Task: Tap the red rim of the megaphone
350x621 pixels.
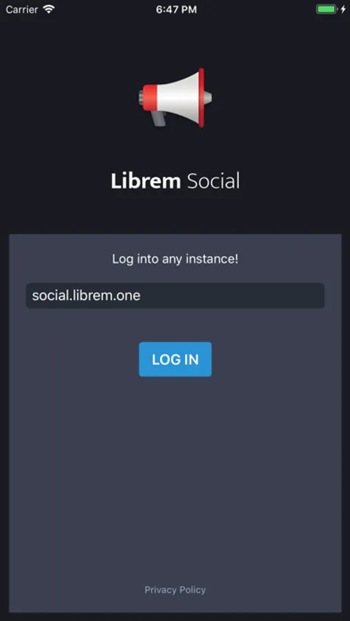Action: (x=202, y=97)
